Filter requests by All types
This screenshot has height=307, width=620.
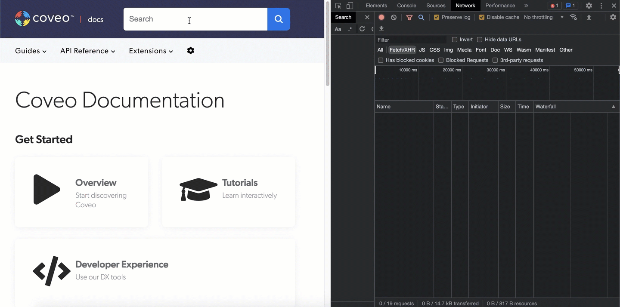click(380, 50)
